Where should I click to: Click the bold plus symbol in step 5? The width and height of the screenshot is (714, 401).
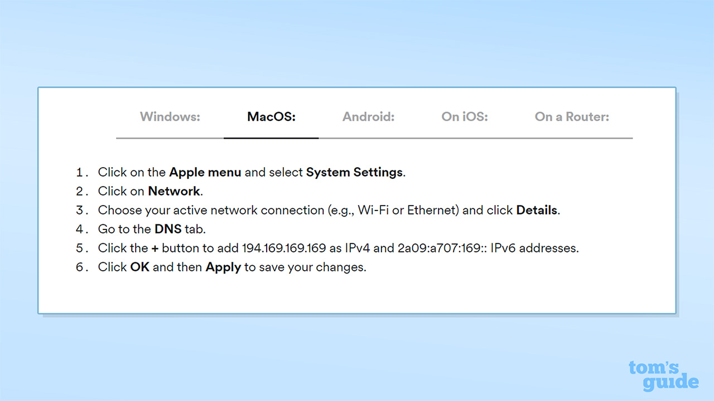click(x=155, y=248)
